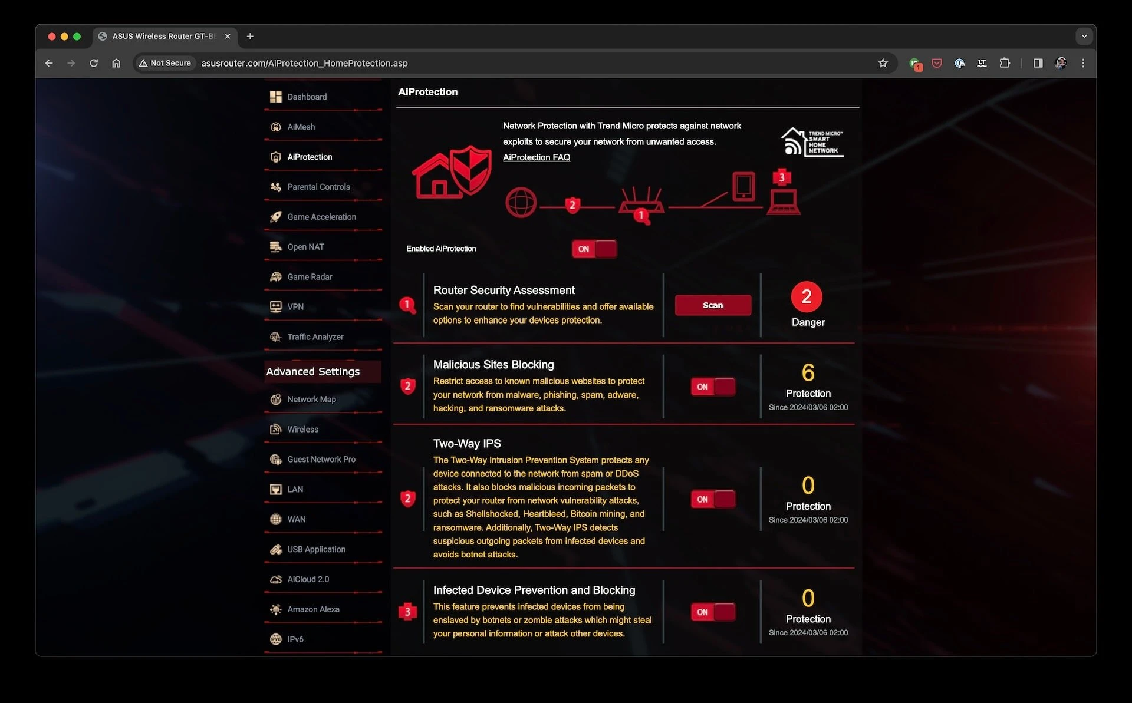Click the browser reload icon
This screenshot has width=1132, height=703.
click(x=94, y=63)
